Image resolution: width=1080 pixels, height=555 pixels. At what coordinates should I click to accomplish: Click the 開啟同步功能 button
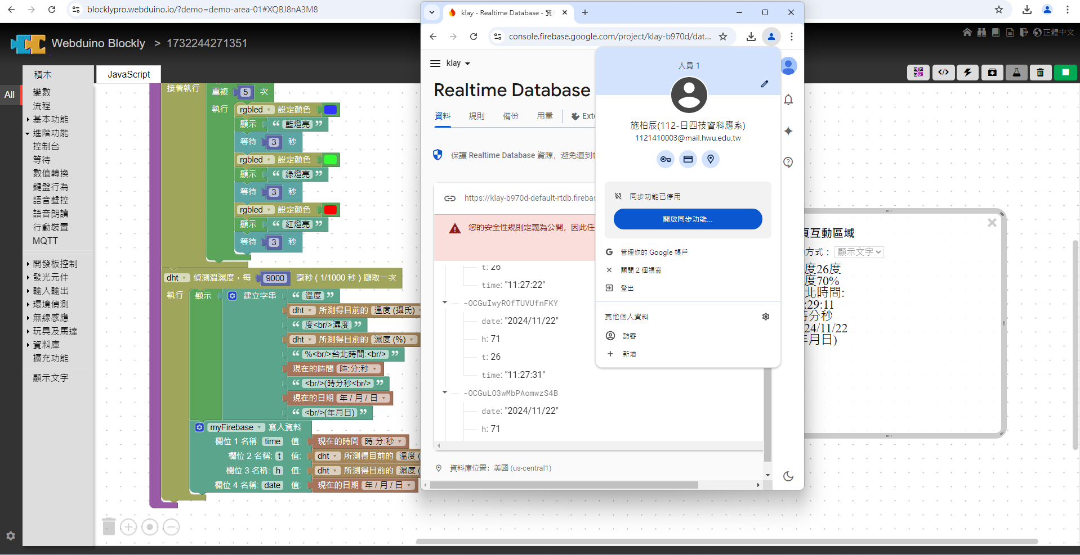(x=688, y=219)
